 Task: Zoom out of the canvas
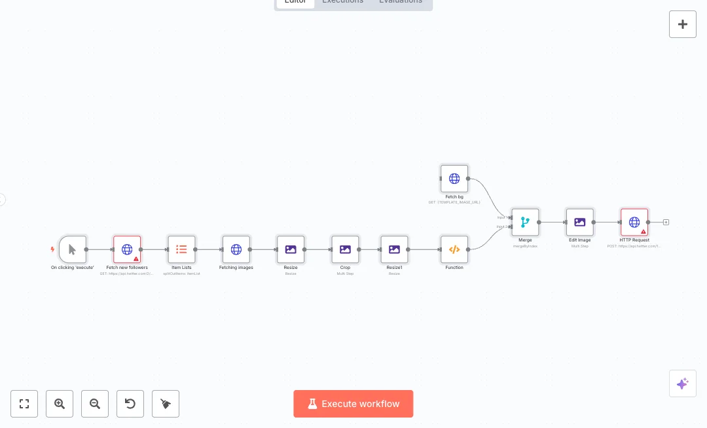pyautogui.click(x=95, y=404)
